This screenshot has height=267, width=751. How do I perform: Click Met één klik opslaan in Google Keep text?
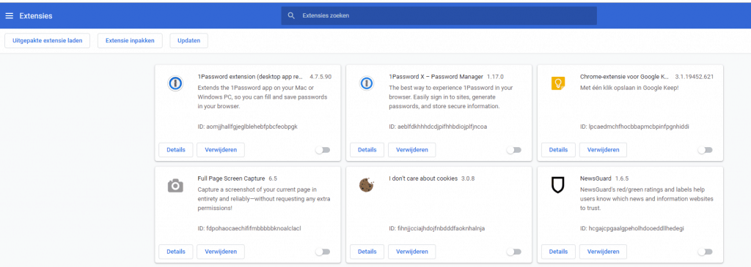[629, 88]
